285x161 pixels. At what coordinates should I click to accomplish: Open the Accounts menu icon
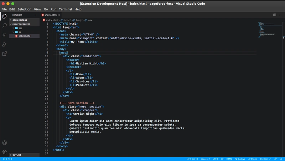point(4,142)
